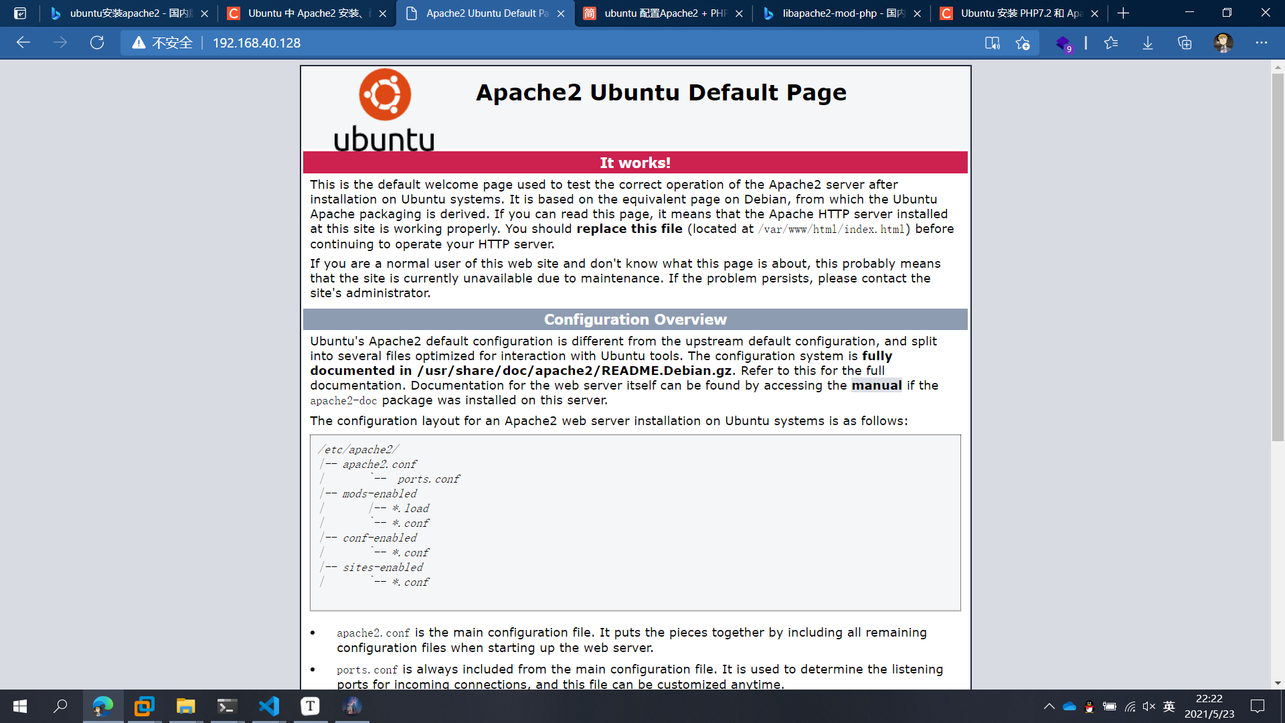Open VMware Workstation from the taskbar
This screenshot has width=1285, height=723.
(x=144, y=706)
